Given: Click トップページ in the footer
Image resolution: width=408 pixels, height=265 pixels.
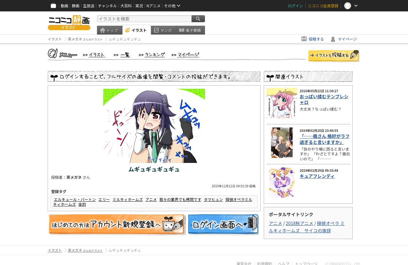Looking at the screenshot, I should pos(306,264).
